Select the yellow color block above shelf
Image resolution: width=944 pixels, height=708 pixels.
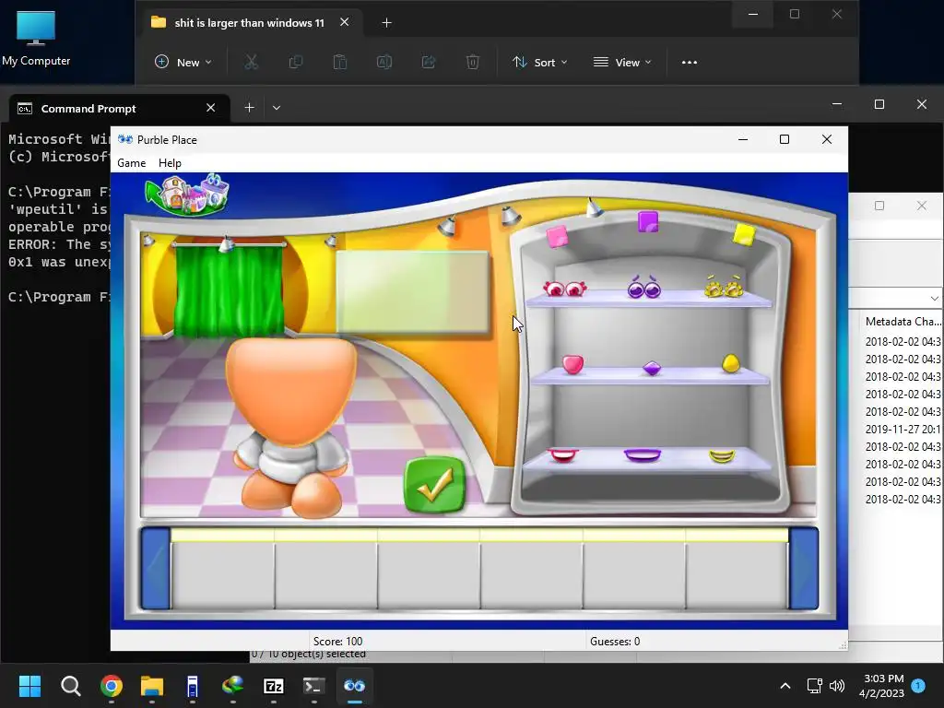point(744,234)
